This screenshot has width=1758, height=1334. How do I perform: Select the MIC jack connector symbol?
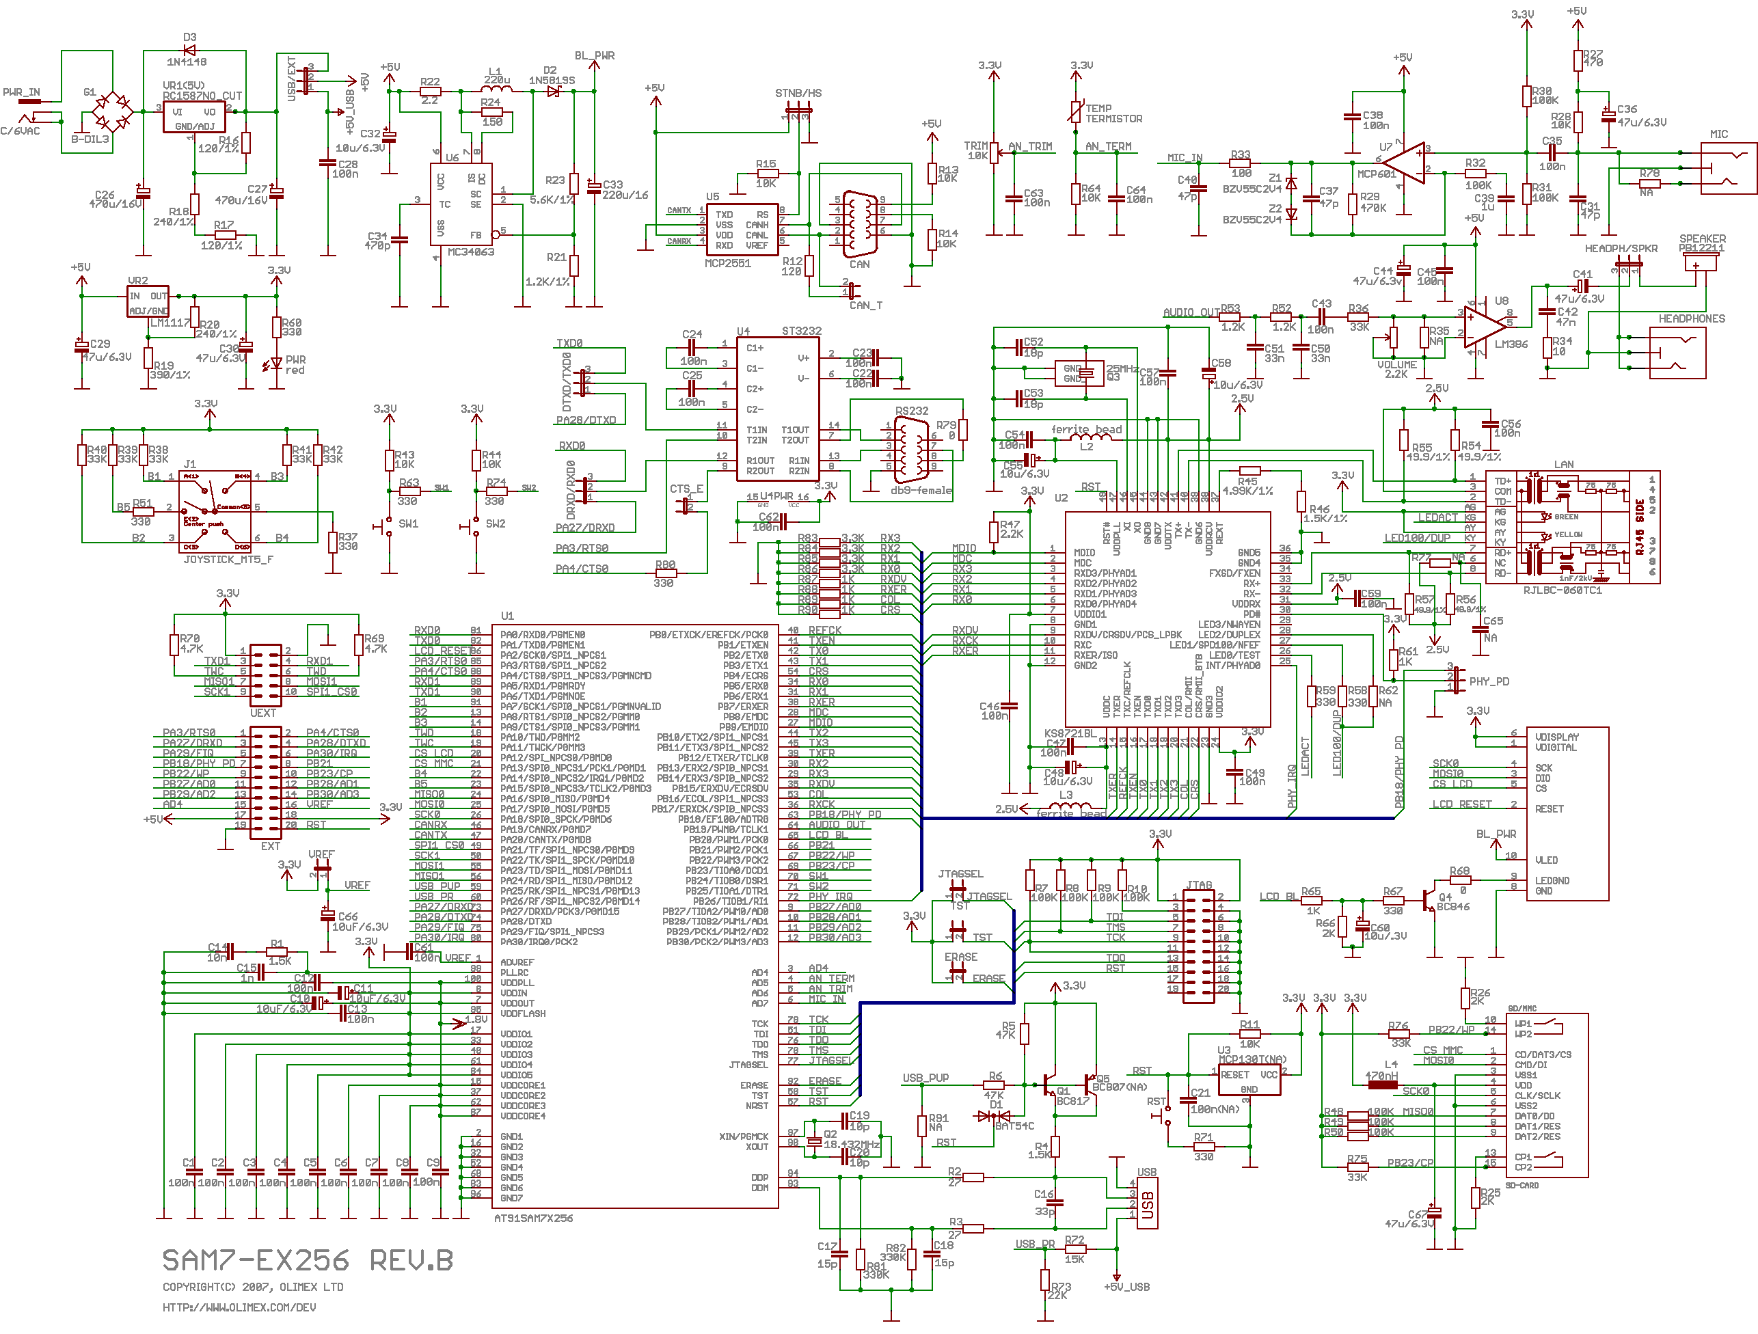point(1729,168)
